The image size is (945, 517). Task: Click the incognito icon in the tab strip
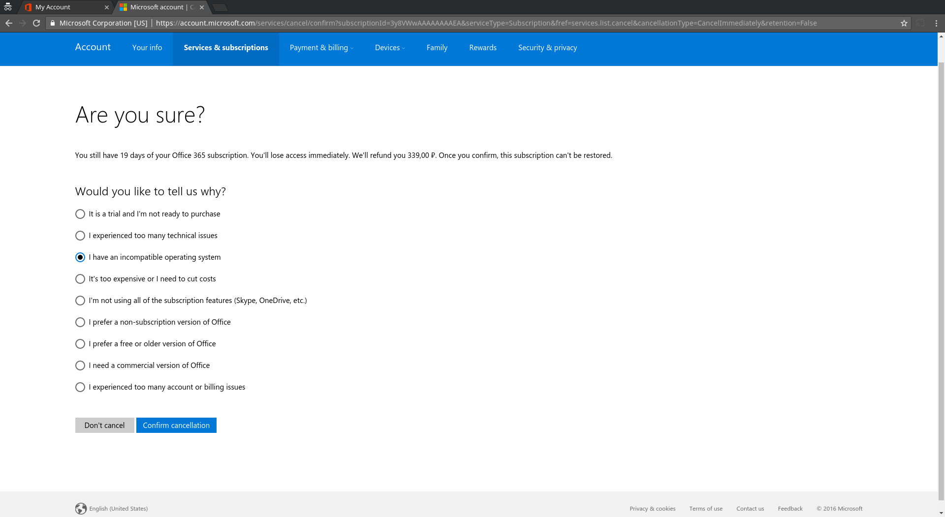point(8,7)
